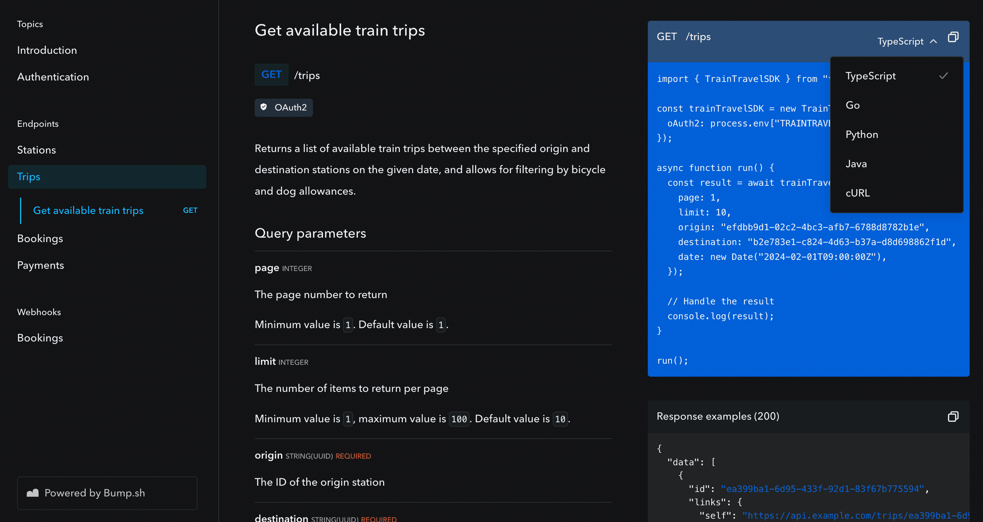Click the Bookings under Webhooks tree item
This screenshot has width=983, height=522.
click(x=40, y=338)
